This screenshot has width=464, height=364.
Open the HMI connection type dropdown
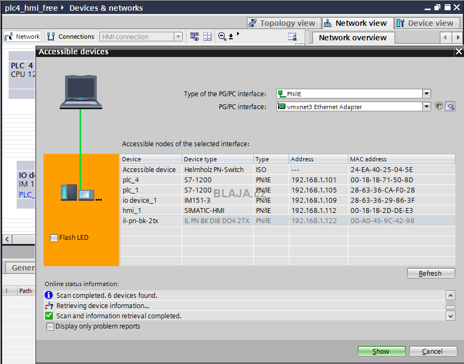pos(178,37)
